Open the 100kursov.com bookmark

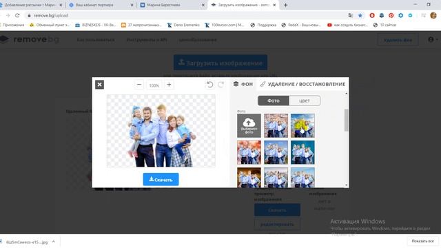224,25
